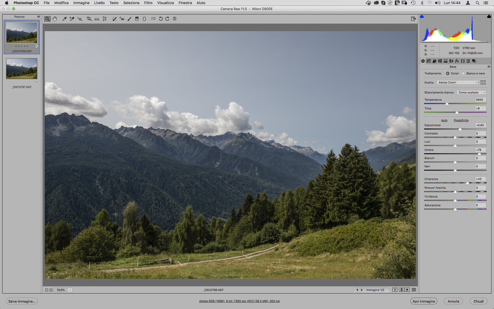Open the Filtro menu
Image resolution: width=494 pixels, height=309 pixels.
click(x=148, y=3)
